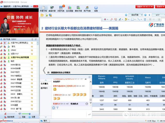The image size is (165, 123).
Task: Open 设置 settings button
Action: pos(32,117)
